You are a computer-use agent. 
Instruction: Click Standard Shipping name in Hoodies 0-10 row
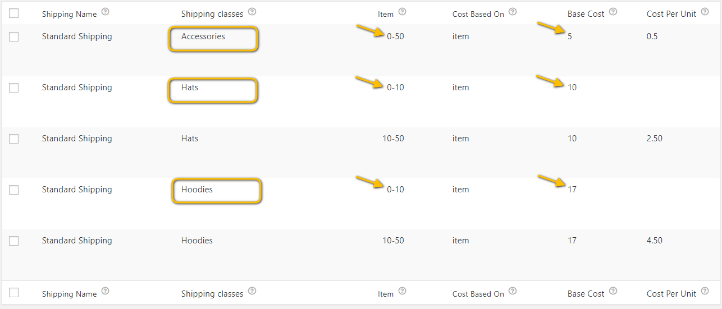point(77,190)
